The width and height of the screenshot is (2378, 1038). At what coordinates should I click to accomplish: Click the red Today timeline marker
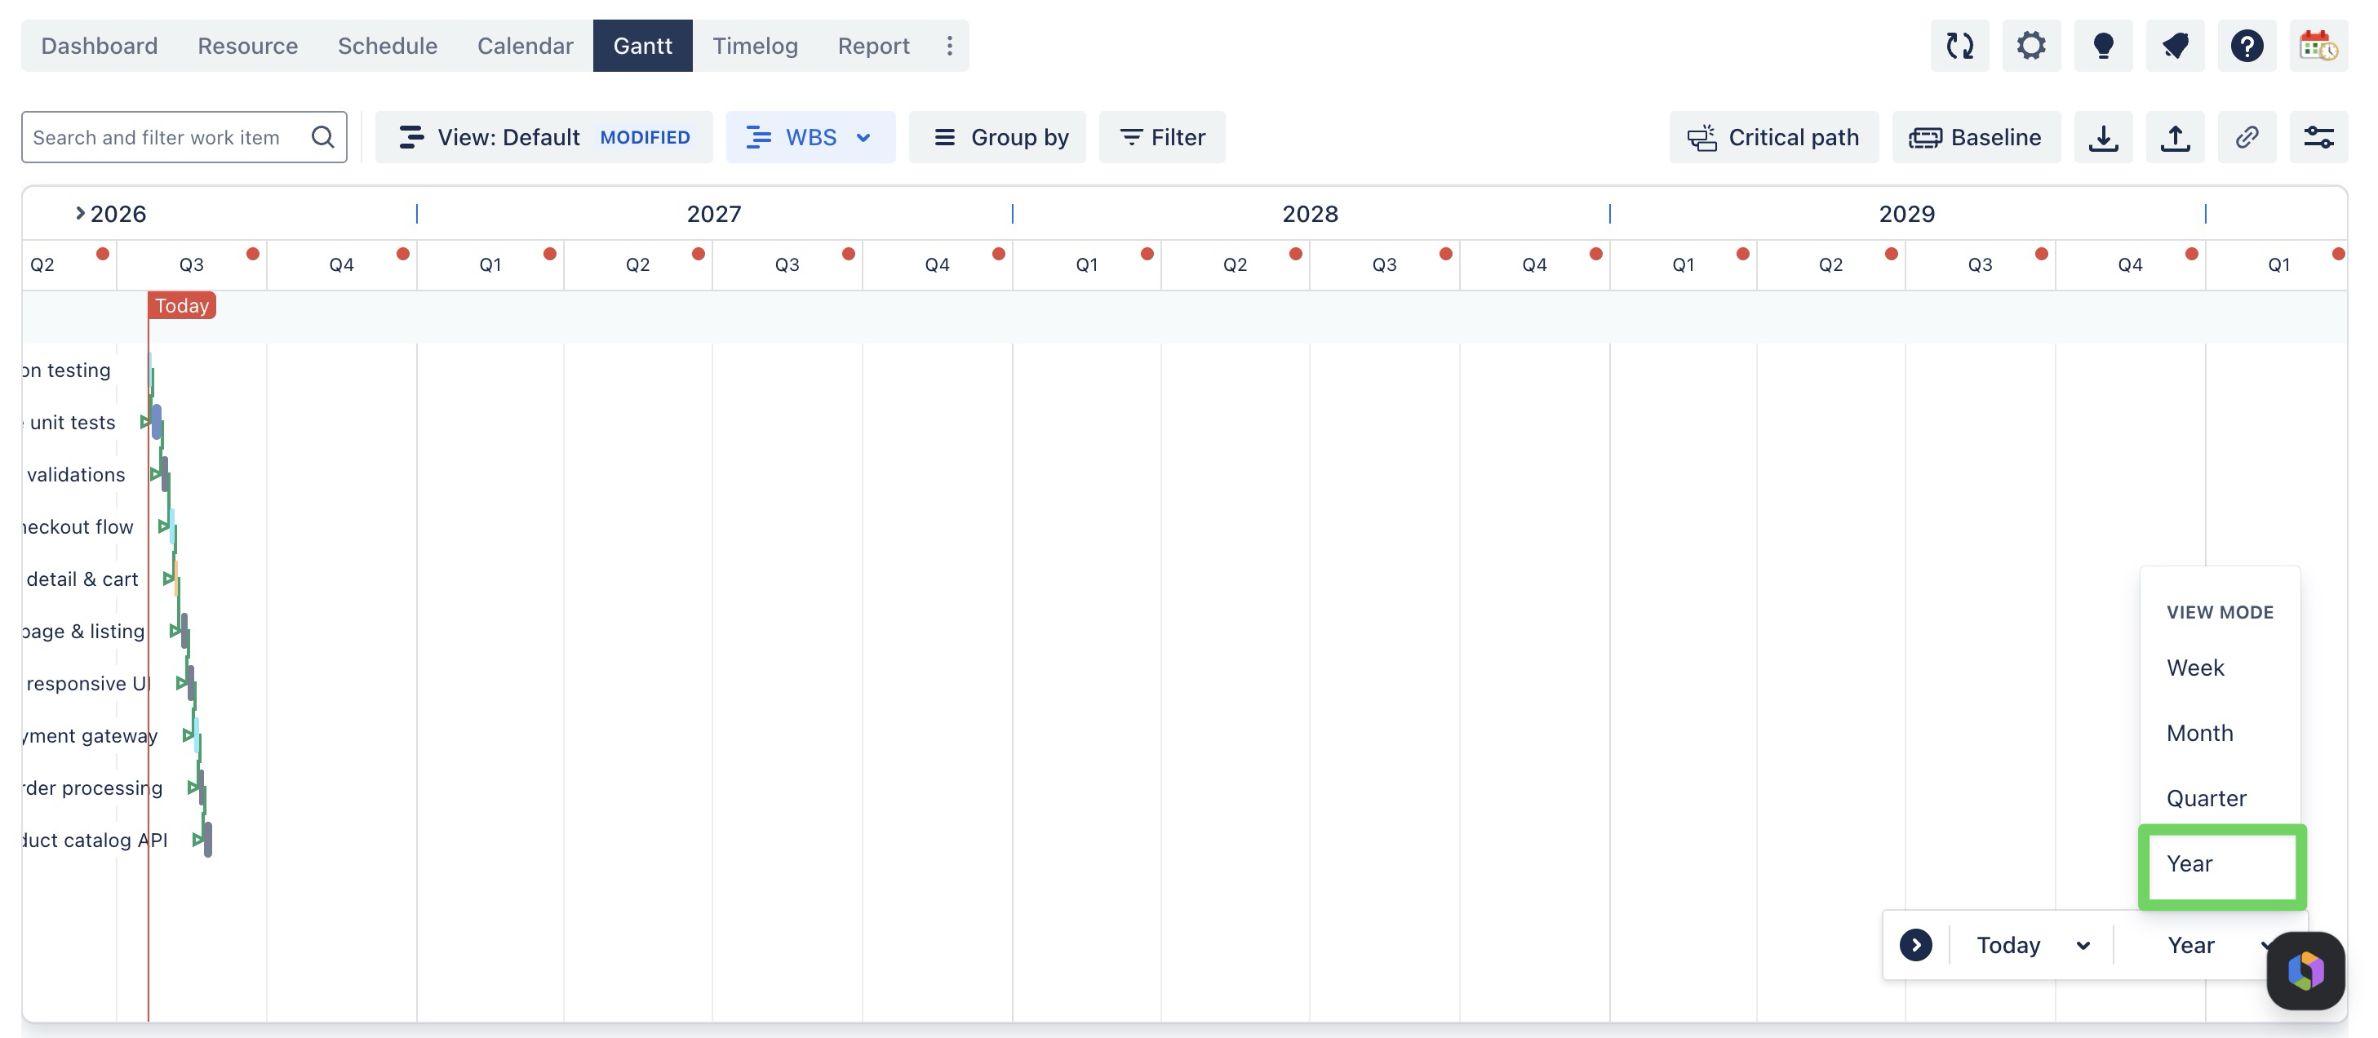(182, 304)
